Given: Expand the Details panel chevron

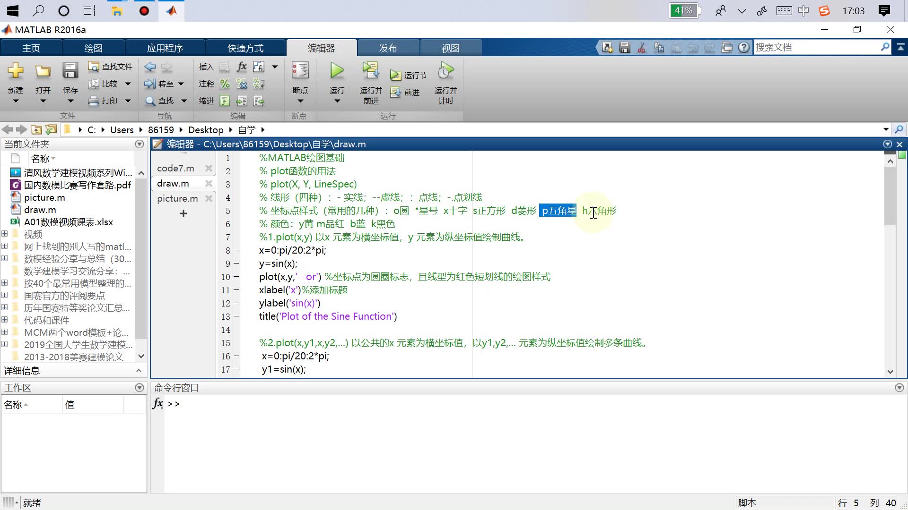Looking at the screenshot, I should point(139,371).
